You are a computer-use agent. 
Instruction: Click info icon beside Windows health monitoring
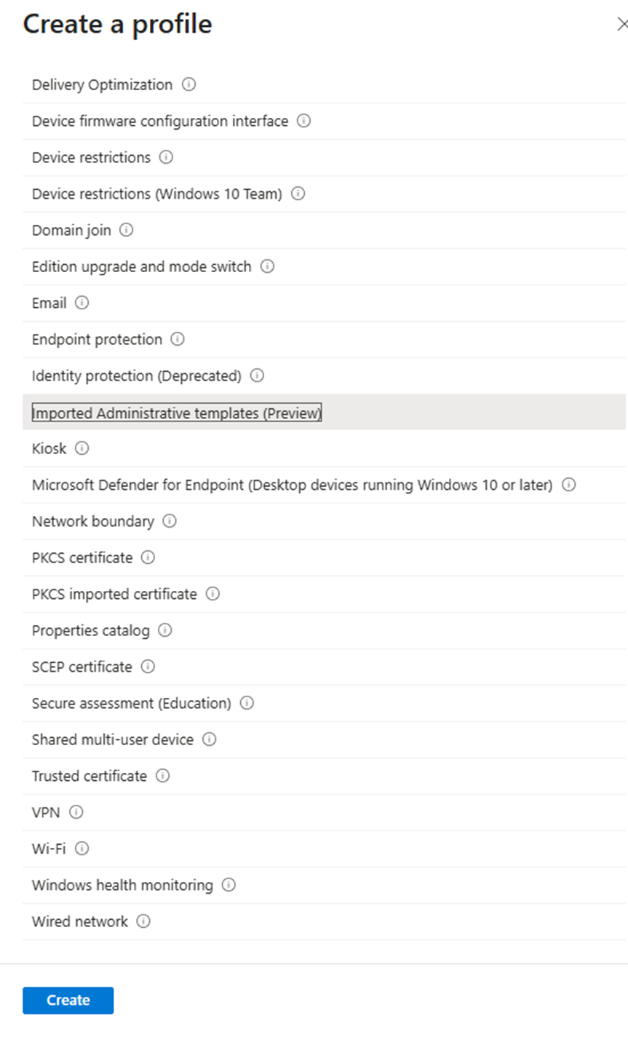(228, 885)
